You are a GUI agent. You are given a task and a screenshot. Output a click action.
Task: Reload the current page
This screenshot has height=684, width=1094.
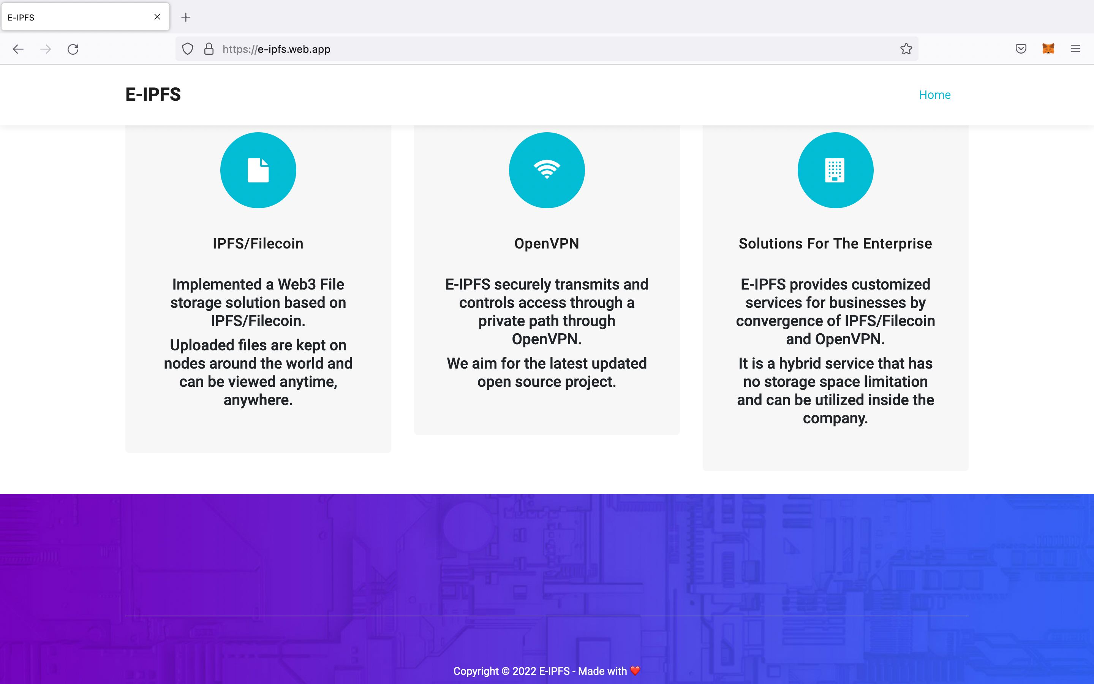[73, 49]
